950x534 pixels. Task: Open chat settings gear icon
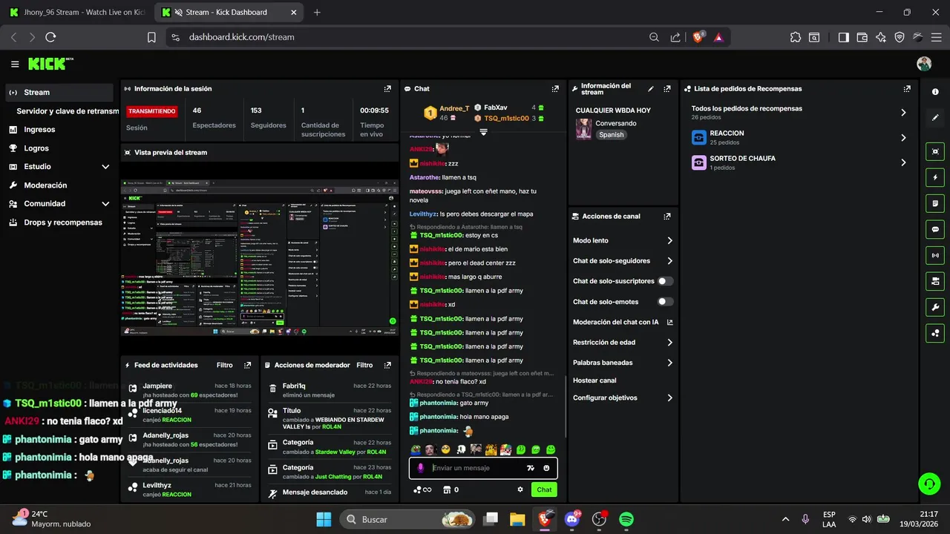click(x=520, y=489)
